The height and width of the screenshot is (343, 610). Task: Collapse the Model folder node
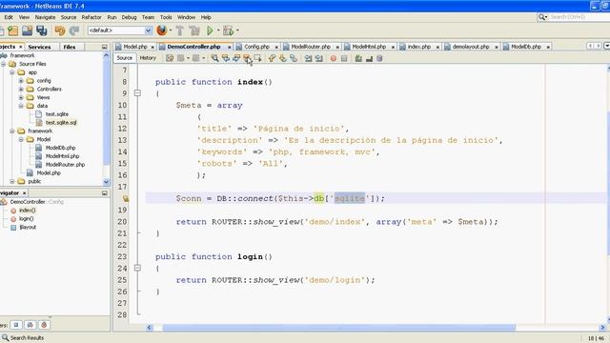(21, 139)
